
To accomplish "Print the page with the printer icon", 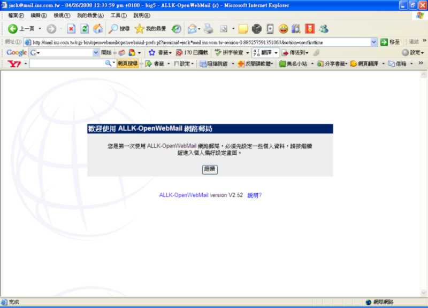I will 209,29.
